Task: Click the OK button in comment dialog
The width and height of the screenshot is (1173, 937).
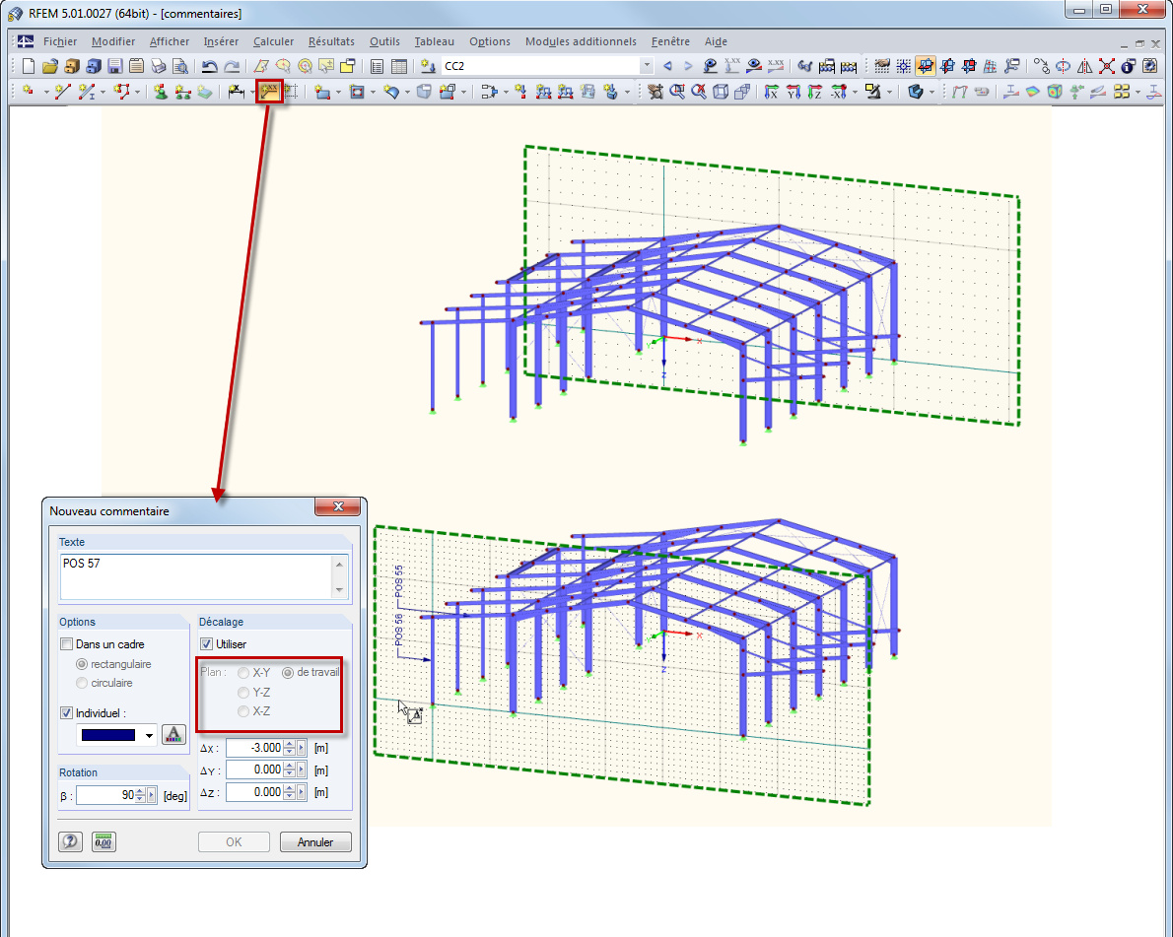Action: point(235,842)
